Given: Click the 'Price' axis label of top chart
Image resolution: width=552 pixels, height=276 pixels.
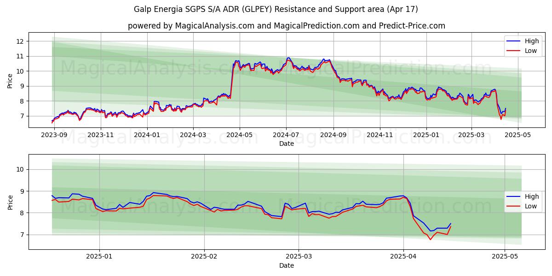Looking at the screenshot, I should [10, 80].
